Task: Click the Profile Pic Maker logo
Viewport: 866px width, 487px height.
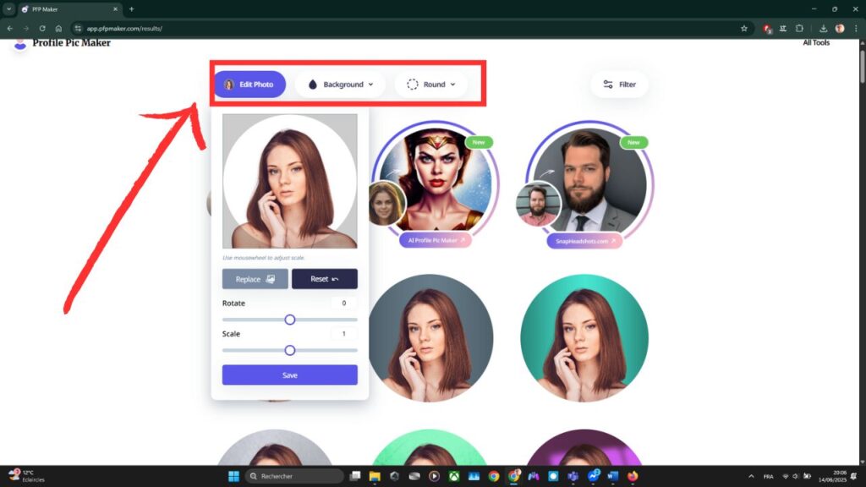Action: coord(62,43)
